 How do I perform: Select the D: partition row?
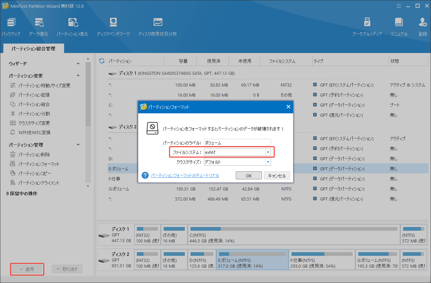[268, 159]
